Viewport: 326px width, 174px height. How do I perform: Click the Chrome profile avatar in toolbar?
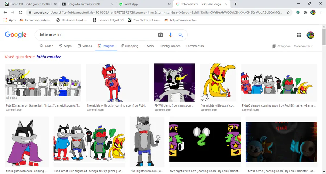313,12
